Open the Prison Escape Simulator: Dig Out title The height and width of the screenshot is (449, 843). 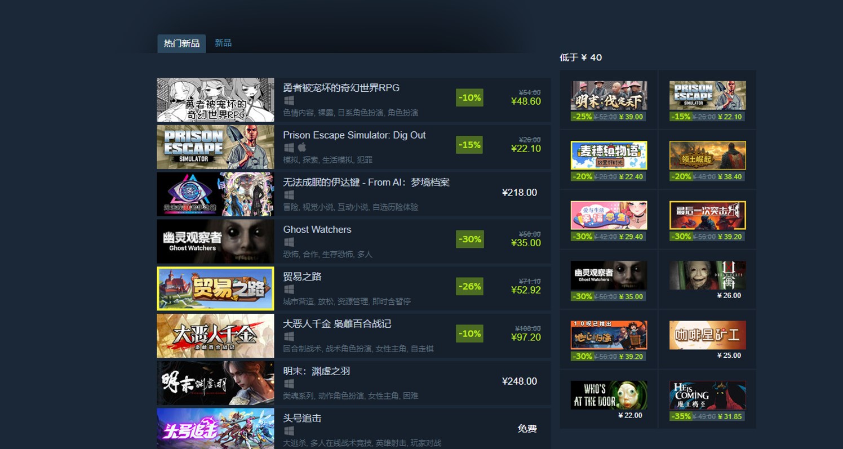[x=354, y=135]
